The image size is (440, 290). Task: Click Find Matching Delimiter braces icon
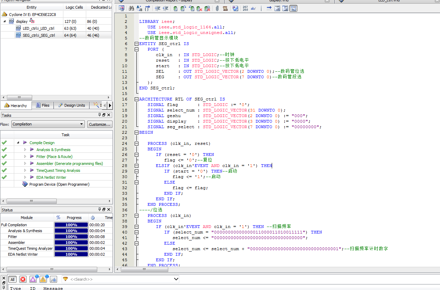(147, 8)
